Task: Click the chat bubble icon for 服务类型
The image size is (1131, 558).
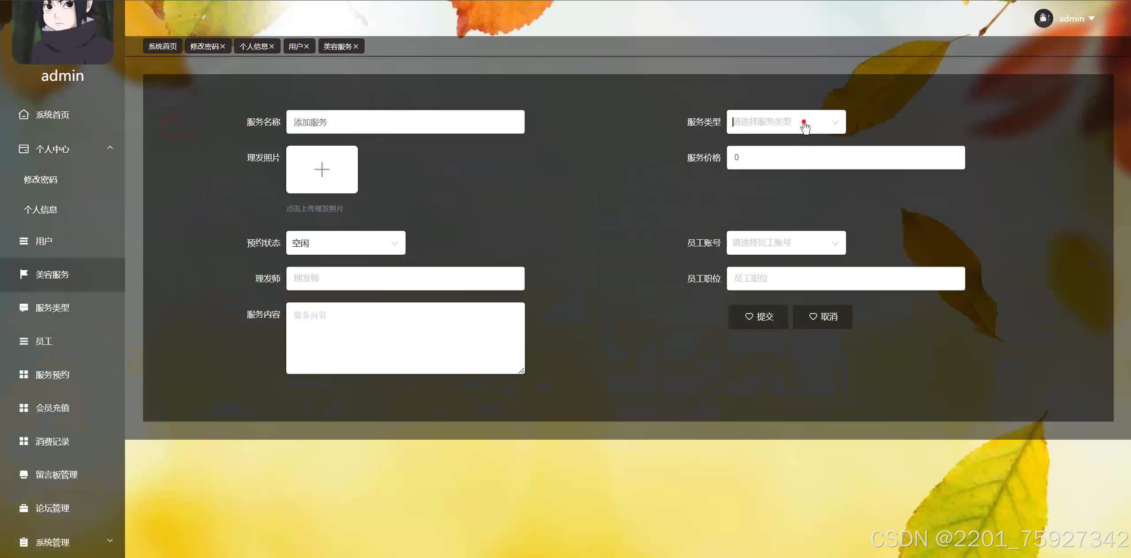Action: pos(23,308)
